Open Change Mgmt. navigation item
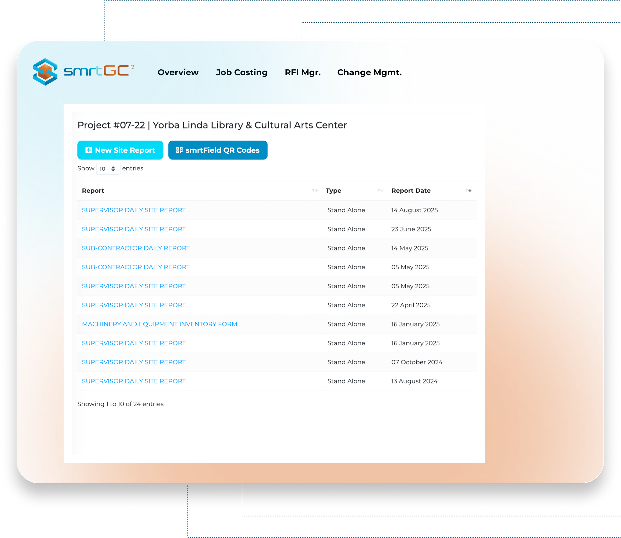This screenshot has height=538, width=621. tap(369, 72)
